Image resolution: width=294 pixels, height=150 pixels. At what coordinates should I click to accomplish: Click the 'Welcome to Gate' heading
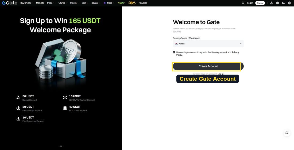pyautogui.click(x=196, y=22)
